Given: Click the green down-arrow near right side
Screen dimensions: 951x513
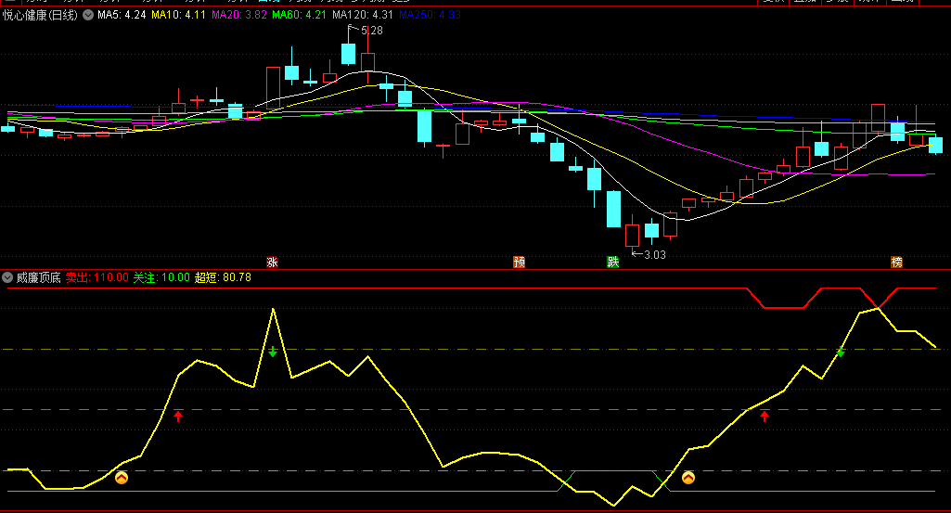Looking at the screenshot, I should pyautogui.click(x=840, y=351).
